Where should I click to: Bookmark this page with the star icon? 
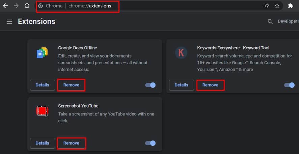[x=277, y=6]
